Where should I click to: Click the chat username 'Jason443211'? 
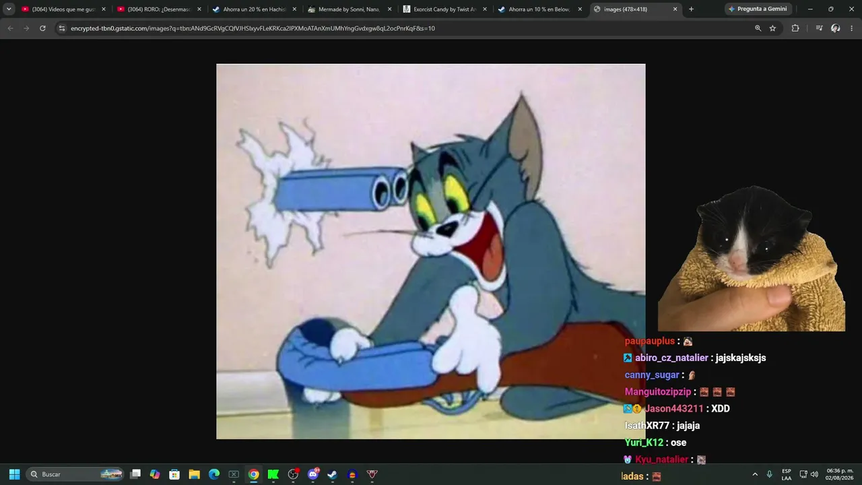coord(674,409)
